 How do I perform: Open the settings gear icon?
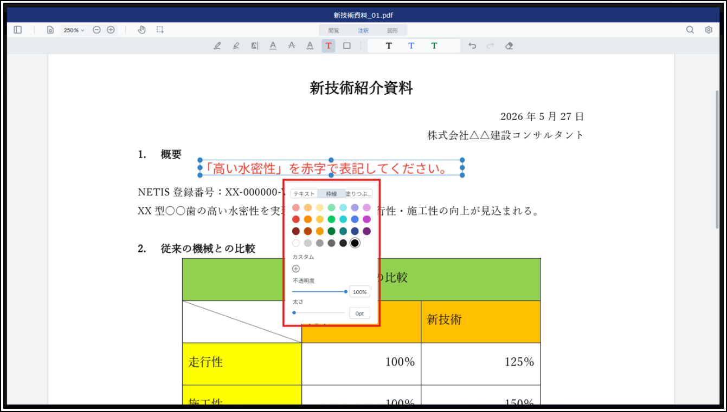pos(709,30)
